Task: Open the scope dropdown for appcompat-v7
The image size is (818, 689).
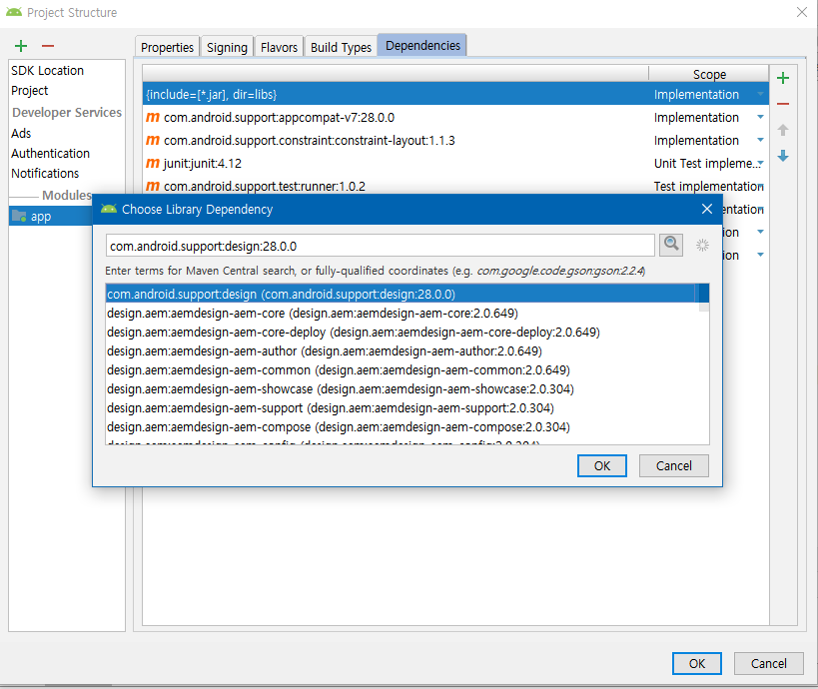Action: coord(760,118)
